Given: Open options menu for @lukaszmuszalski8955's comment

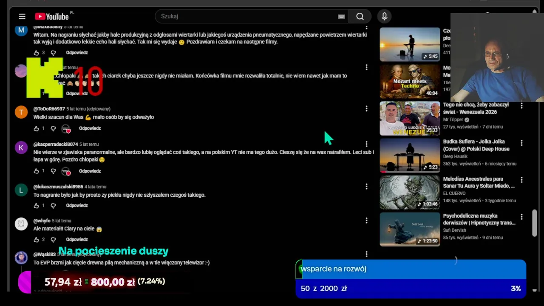Looking at the screenshot, I should [x=366, y=186].
